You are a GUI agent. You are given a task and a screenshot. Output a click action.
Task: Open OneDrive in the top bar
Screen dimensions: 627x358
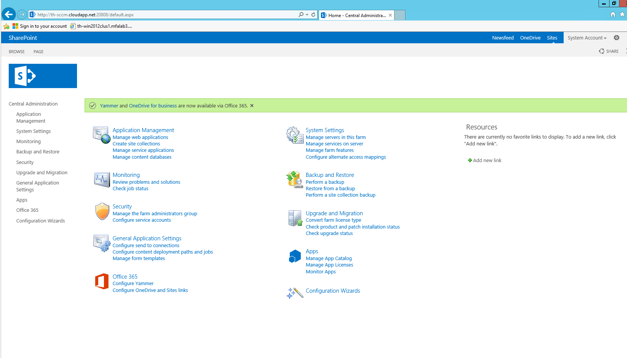(530, 38)
